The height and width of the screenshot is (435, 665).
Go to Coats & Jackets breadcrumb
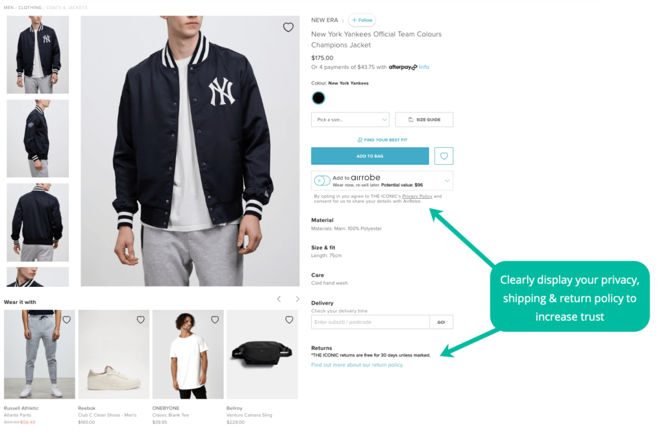[x=67, y=8]
